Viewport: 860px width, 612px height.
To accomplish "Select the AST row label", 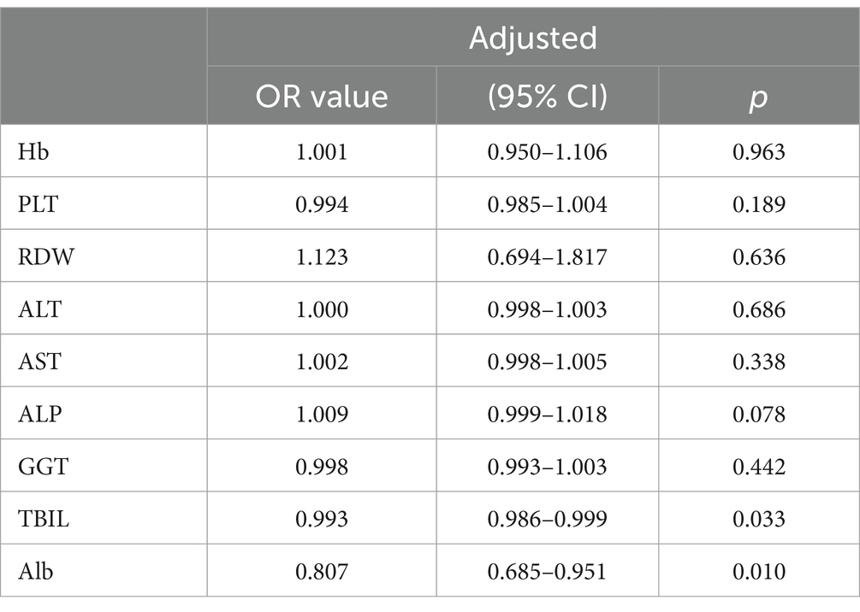I will (x=39, y=362).
